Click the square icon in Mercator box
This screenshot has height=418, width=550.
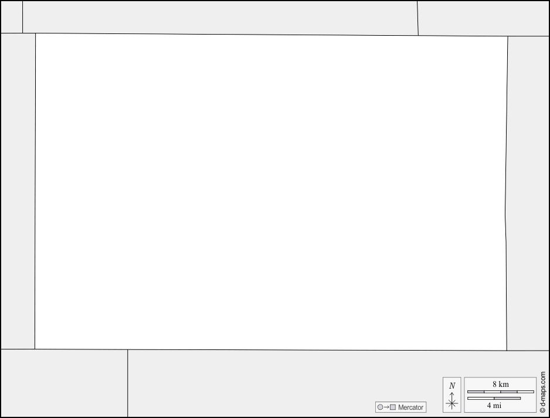[393, 407]
